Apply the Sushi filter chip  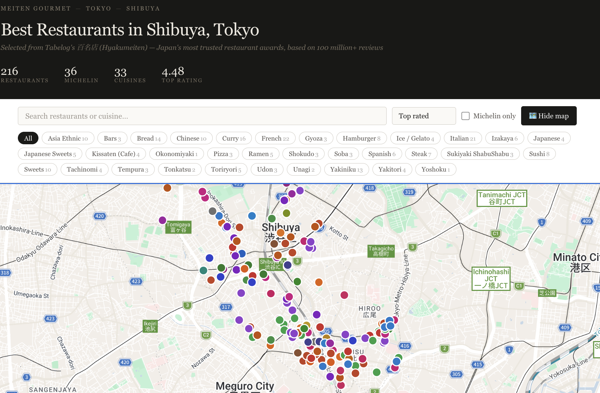(x=539, y=154)
